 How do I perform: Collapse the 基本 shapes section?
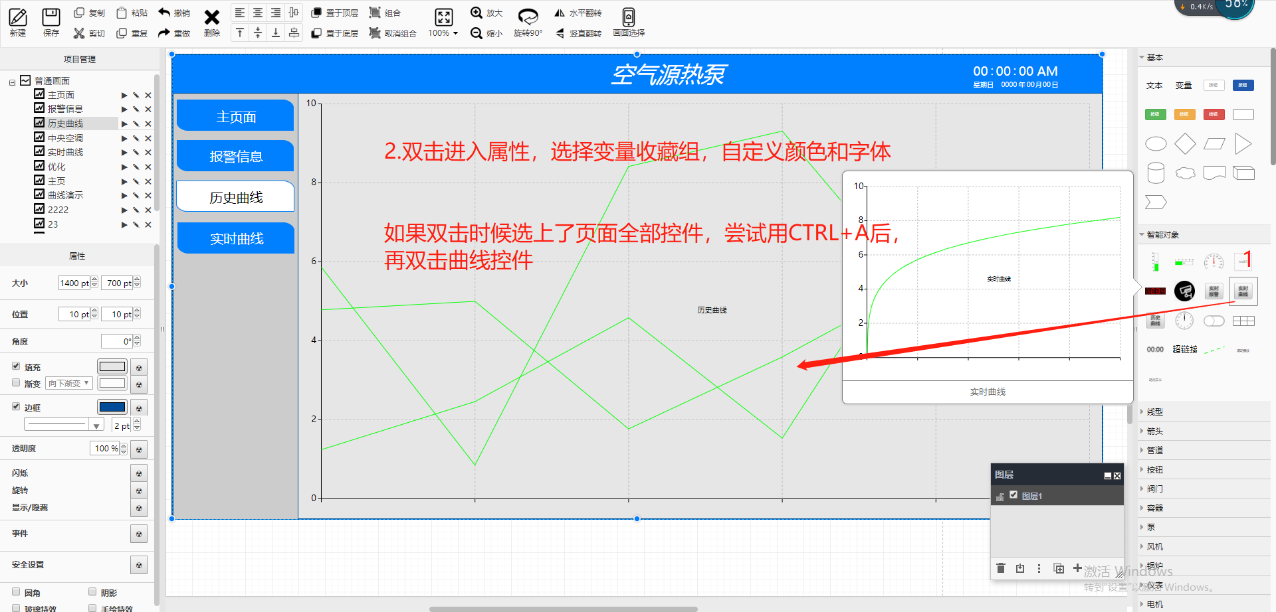(x=1142, y=57)
